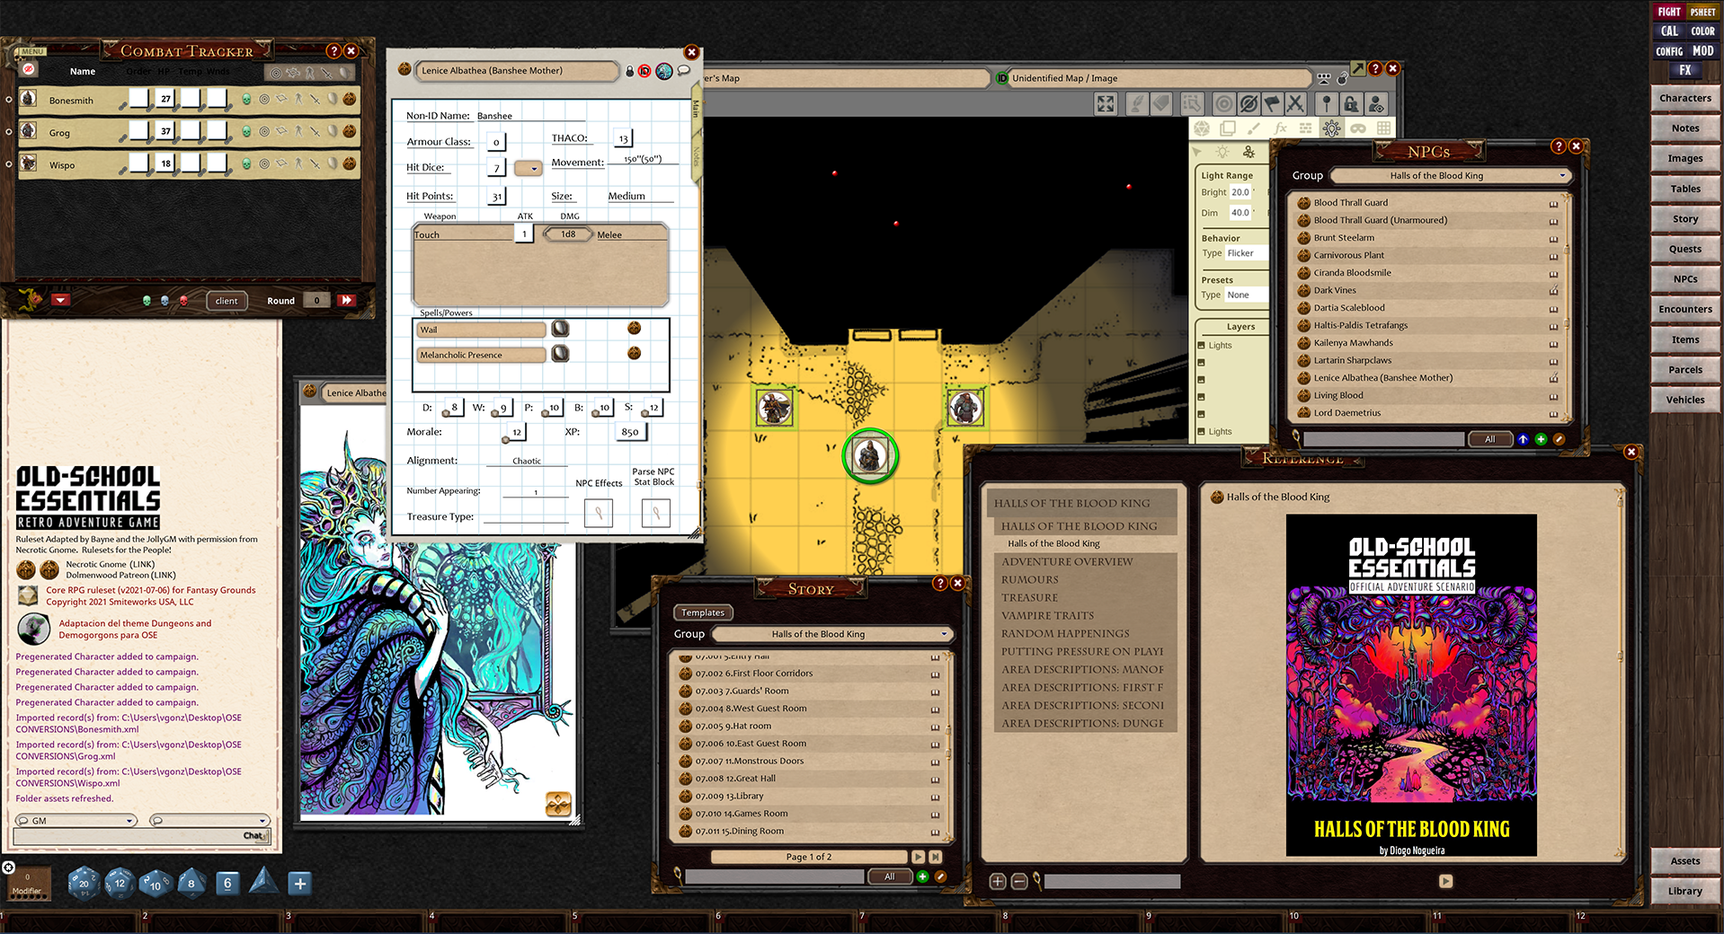This screenshot has height=934, width=1724.
Task: Toggle Wispo's effects shield icon
Action: pyautogui.click(x=332, y=164)
